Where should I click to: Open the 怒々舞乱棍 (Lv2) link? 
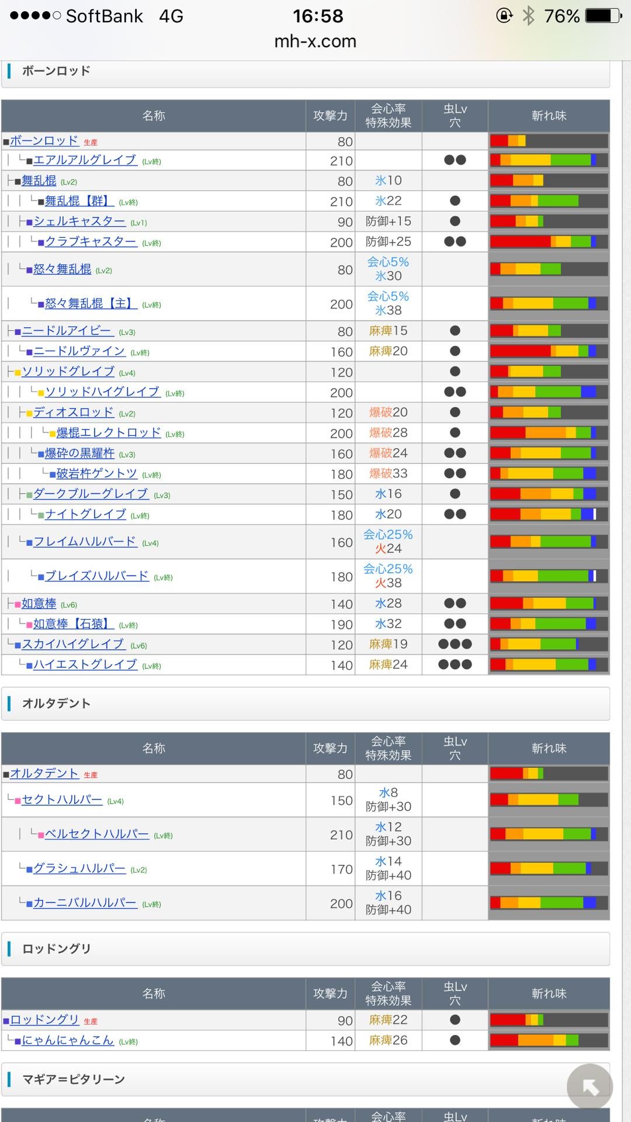point(62,269)
